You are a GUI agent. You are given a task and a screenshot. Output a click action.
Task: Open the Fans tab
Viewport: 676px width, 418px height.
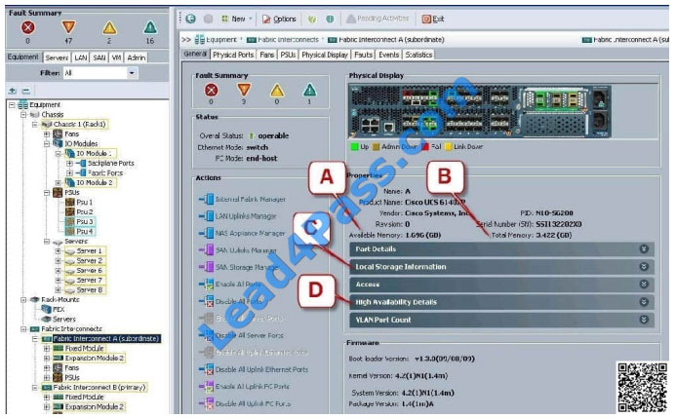coord(267,55)
